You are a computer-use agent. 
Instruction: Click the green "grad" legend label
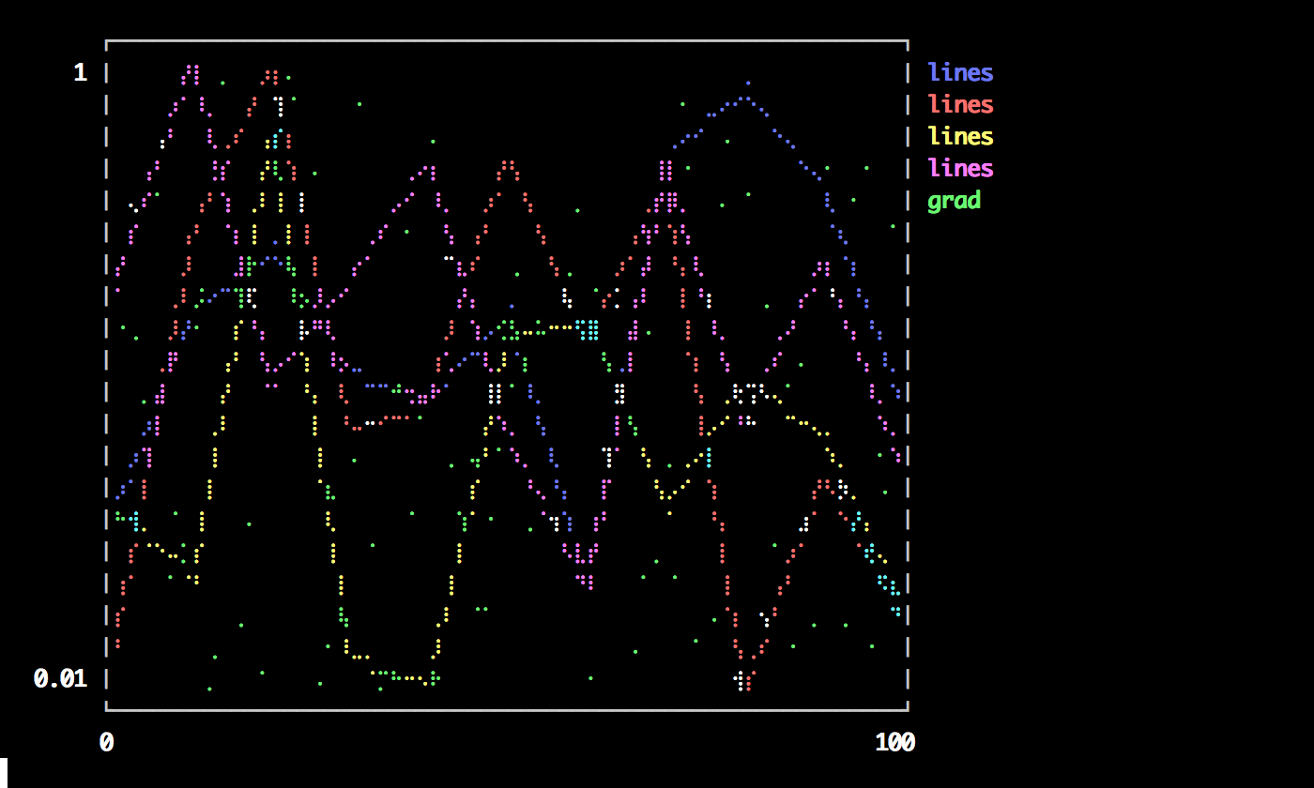click(954, 200)
